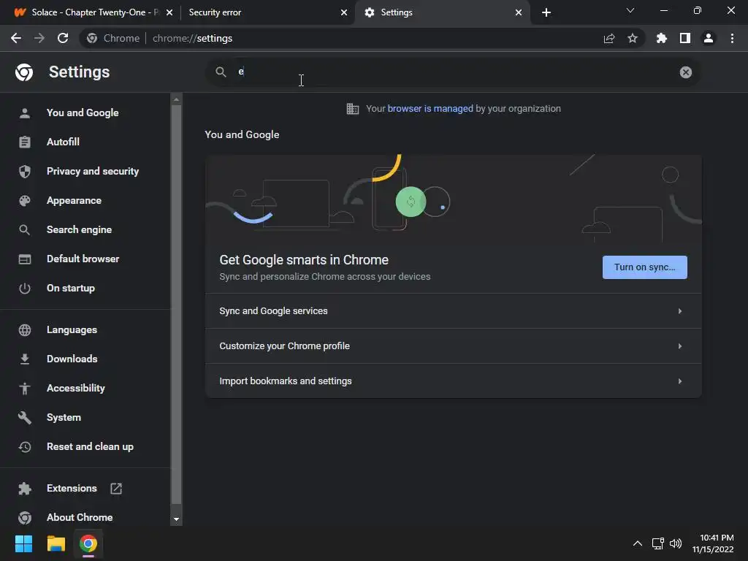Screen dimensions: 748x561
Task: Close the Security error tab
Action: click(344, 12)
